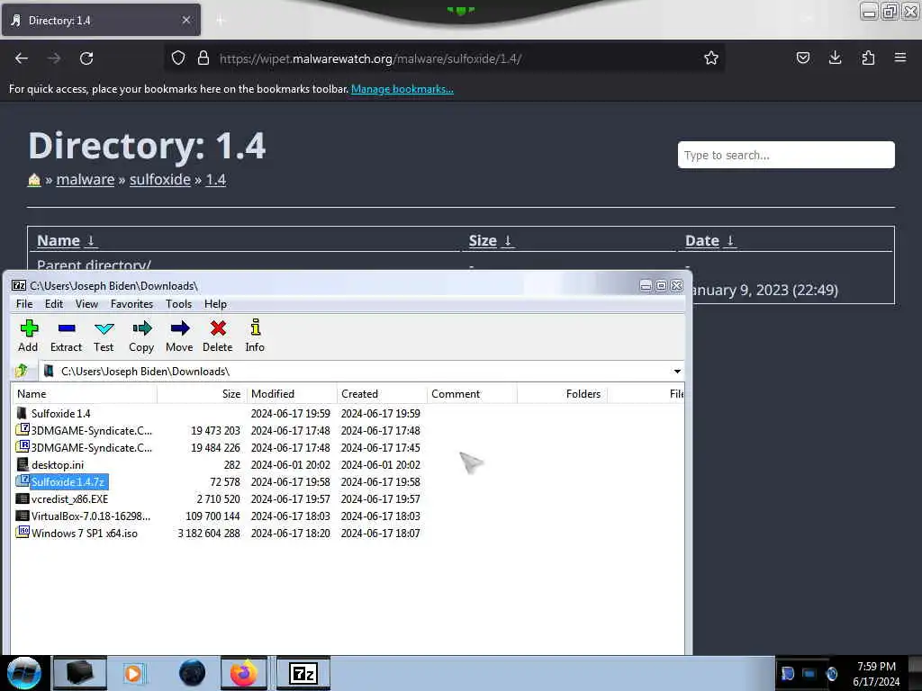Click Firefox forward arrow
This screenshot has width=922, height=691.
pyautogui.click(x=54, y=58)
